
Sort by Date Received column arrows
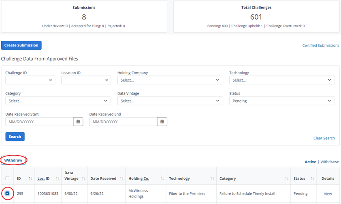[121, 179]
